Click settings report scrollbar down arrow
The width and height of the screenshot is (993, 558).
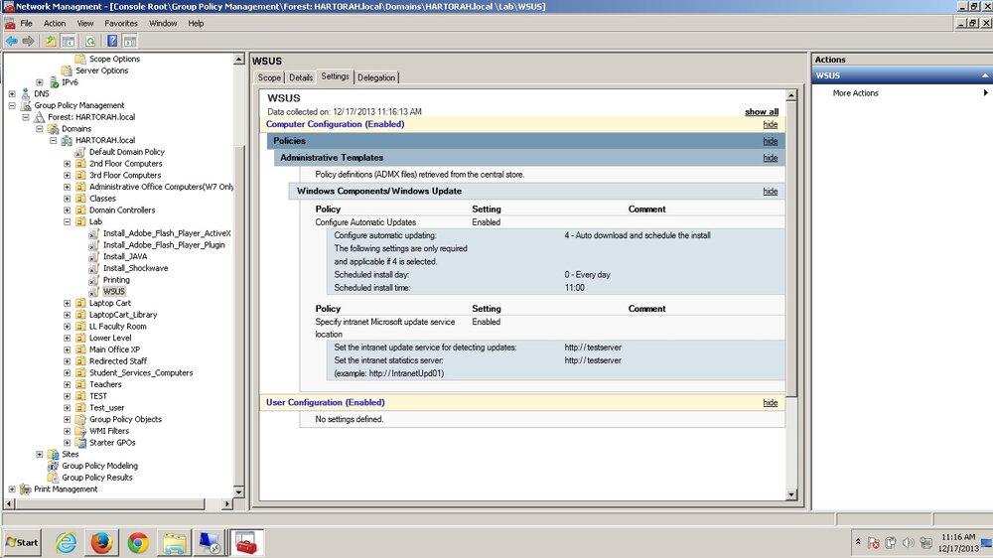point(791,494)
